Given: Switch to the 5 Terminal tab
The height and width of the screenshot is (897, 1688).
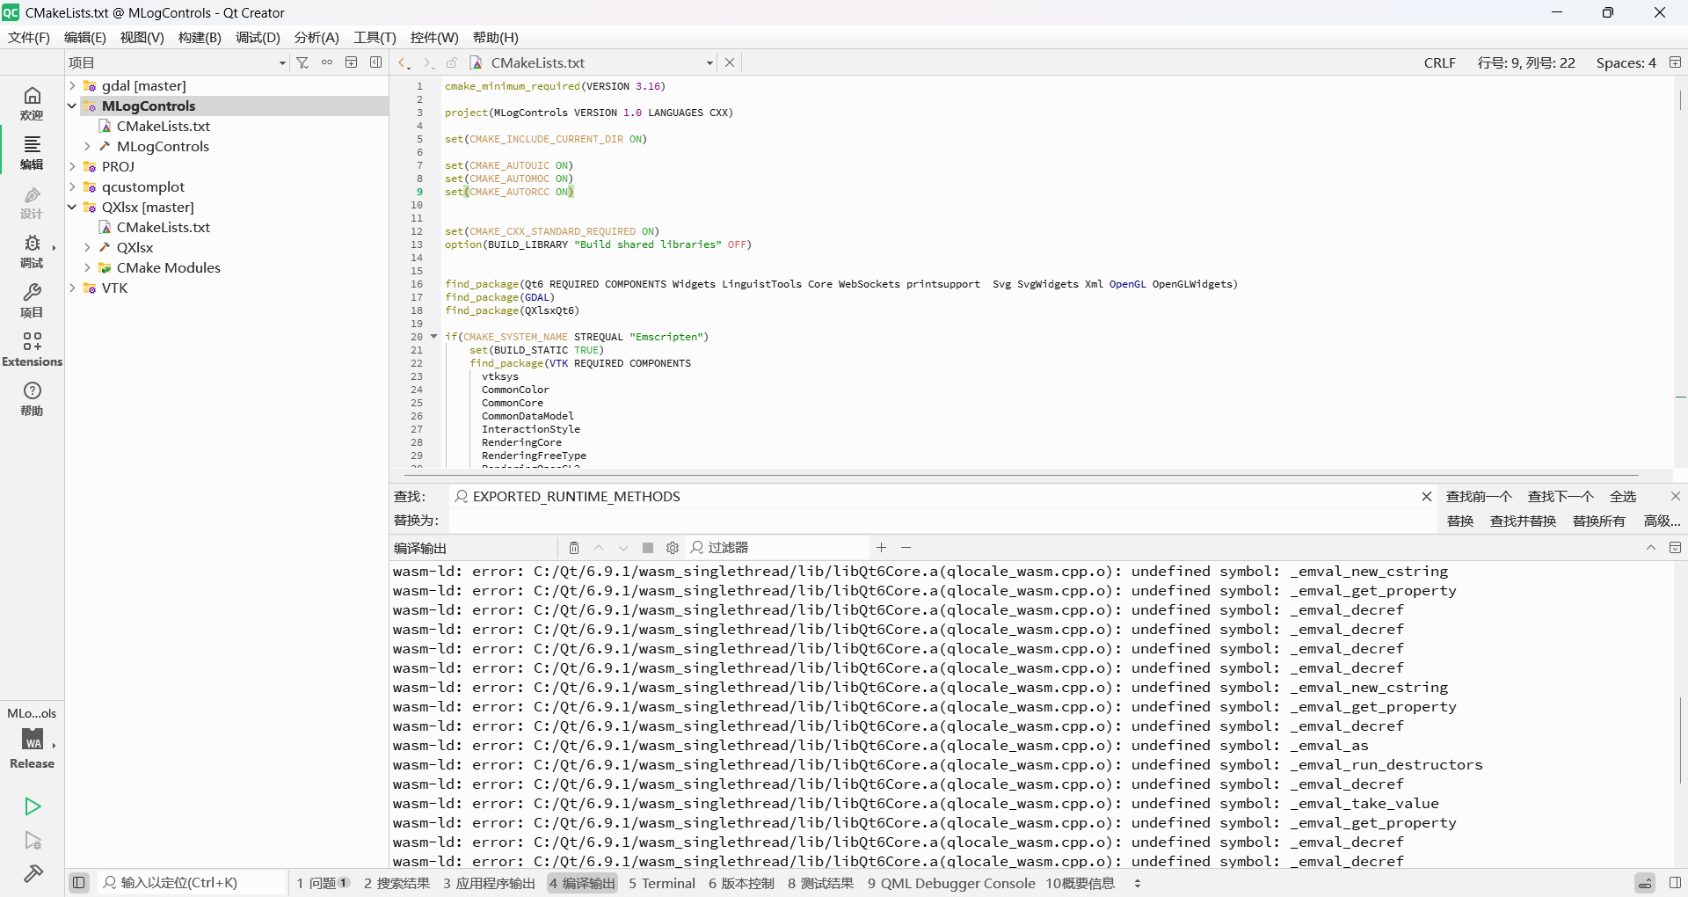Looking at the screenshot, I should point(661,883).
